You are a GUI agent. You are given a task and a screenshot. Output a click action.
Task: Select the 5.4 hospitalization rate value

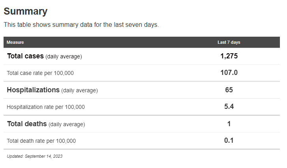(x=229, y=106)
